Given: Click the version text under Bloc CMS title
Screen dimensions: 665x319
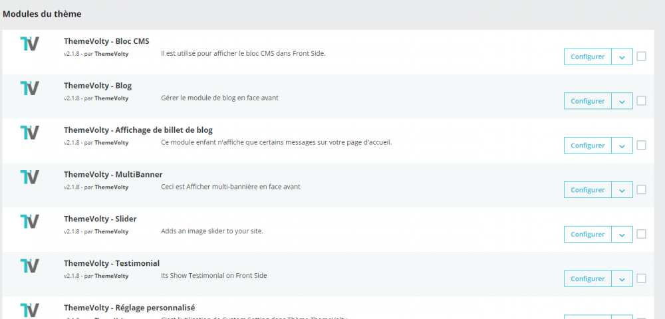Looking at the screenshot, I should pos(96,54).
